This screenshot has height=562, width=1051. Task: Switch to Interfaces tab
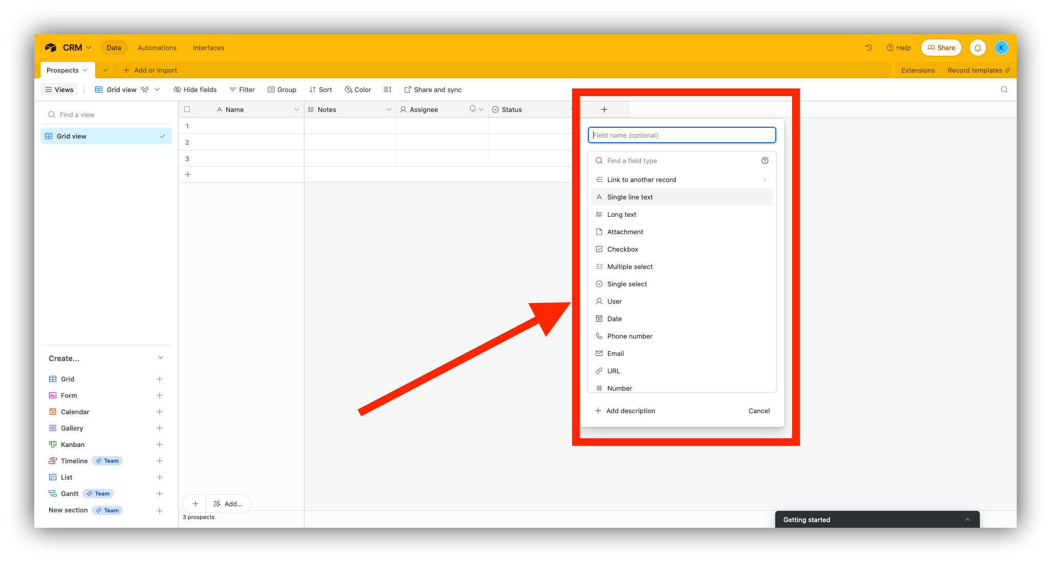pyautogui.click(x=208, y=48)
